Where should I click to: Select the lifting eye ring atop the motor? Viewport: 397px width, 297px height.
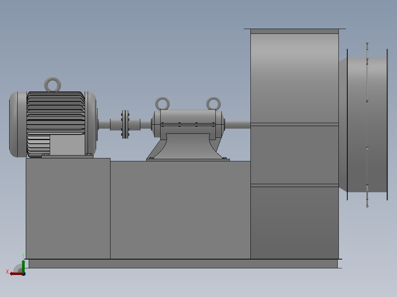coord(53,85)
